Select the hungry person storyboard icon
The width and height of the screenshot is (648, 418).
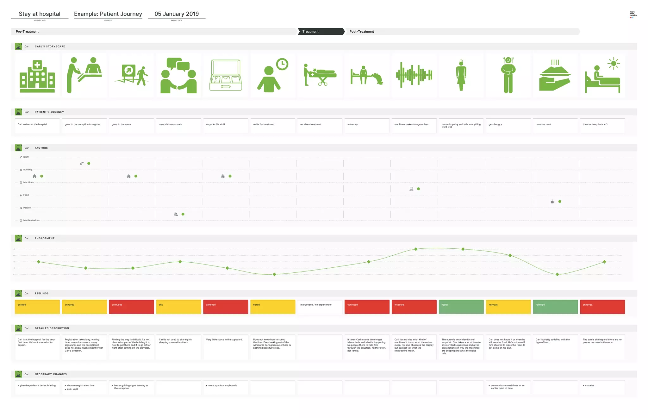coord(508,75)
